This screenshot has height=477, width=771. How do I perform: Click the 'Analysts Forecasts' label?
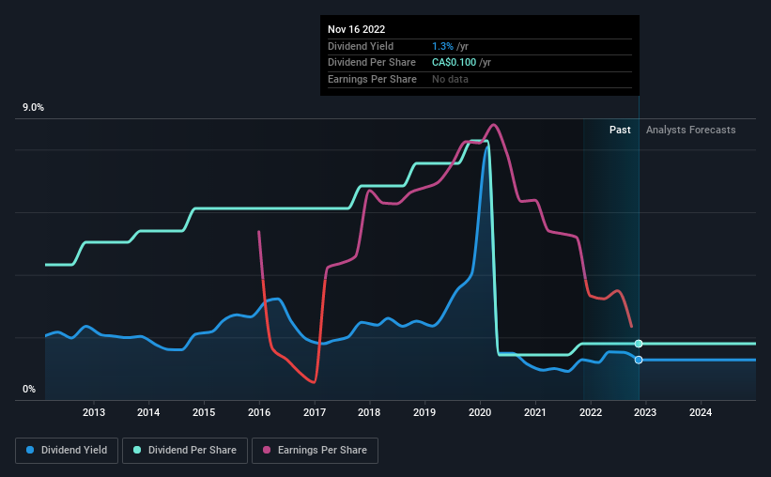point(690,130)
